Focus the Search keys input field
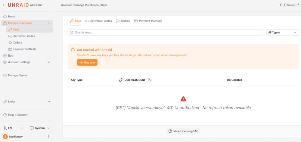This screenshot has height=142, width=301. pyautogui.click(x=165, y=33)
